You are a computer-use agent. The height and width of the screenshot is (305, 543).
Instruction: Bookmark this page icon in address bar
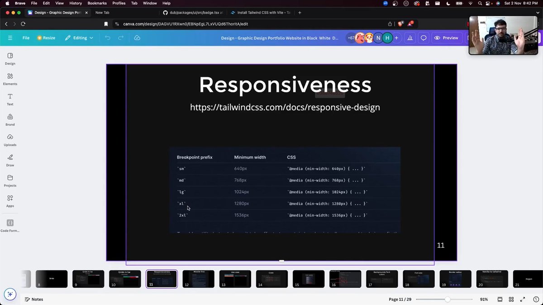point(106,24)
